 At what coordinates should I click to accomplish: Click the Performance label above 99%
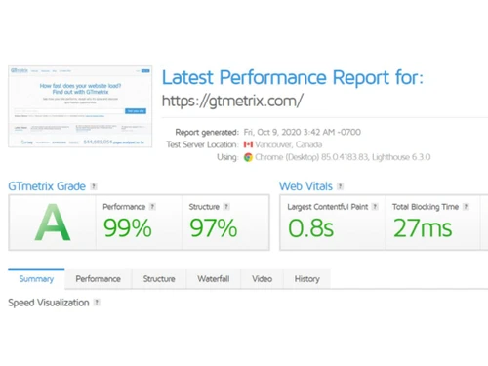point(124,207)
